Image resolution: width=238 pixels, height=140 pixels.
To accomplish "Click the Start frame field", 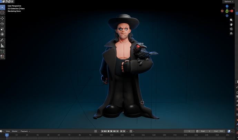I will (x=206, y=131).
